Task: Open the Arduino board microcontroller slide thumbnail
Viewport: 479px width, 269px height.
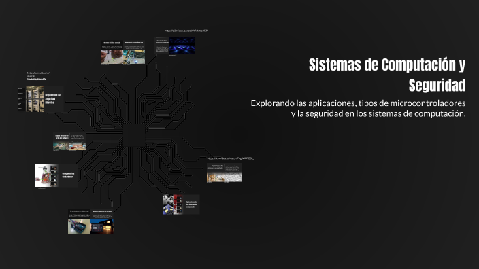Action: point(79,221)
